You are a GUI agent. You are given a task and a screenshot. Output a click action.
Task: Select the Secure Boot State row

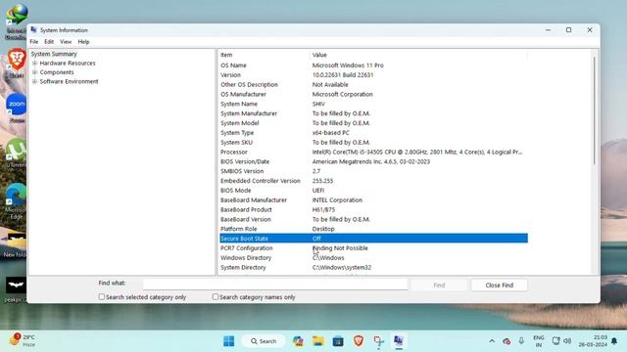373,239
